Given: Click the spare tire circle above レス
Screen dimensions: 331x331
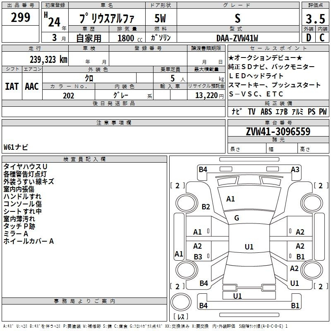Looking at the screenshot, I should pyautogui.click(x=181, y=302).
